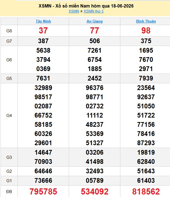The height and width of the screenshot is (197, 170).
Task: Select the G5 row label
Action: coord(9,79)
